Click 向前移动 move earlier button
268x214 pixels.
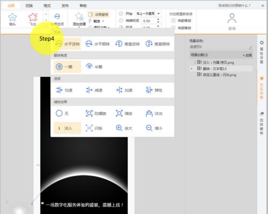point(181,21)
